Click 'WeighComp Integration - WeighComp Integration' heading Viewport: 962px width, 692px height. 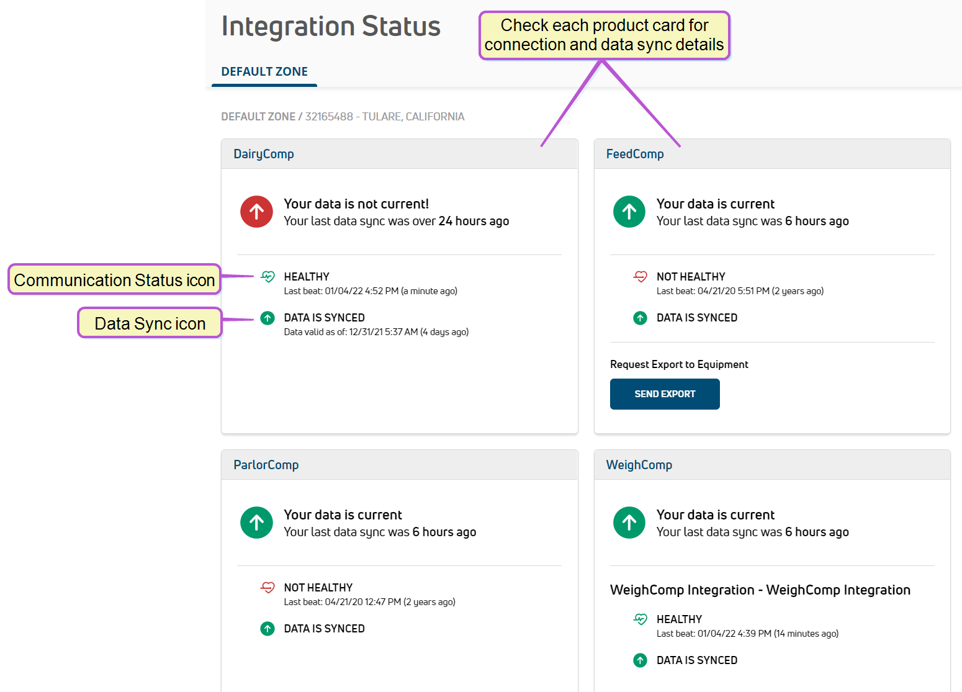[x=760, y=590]
